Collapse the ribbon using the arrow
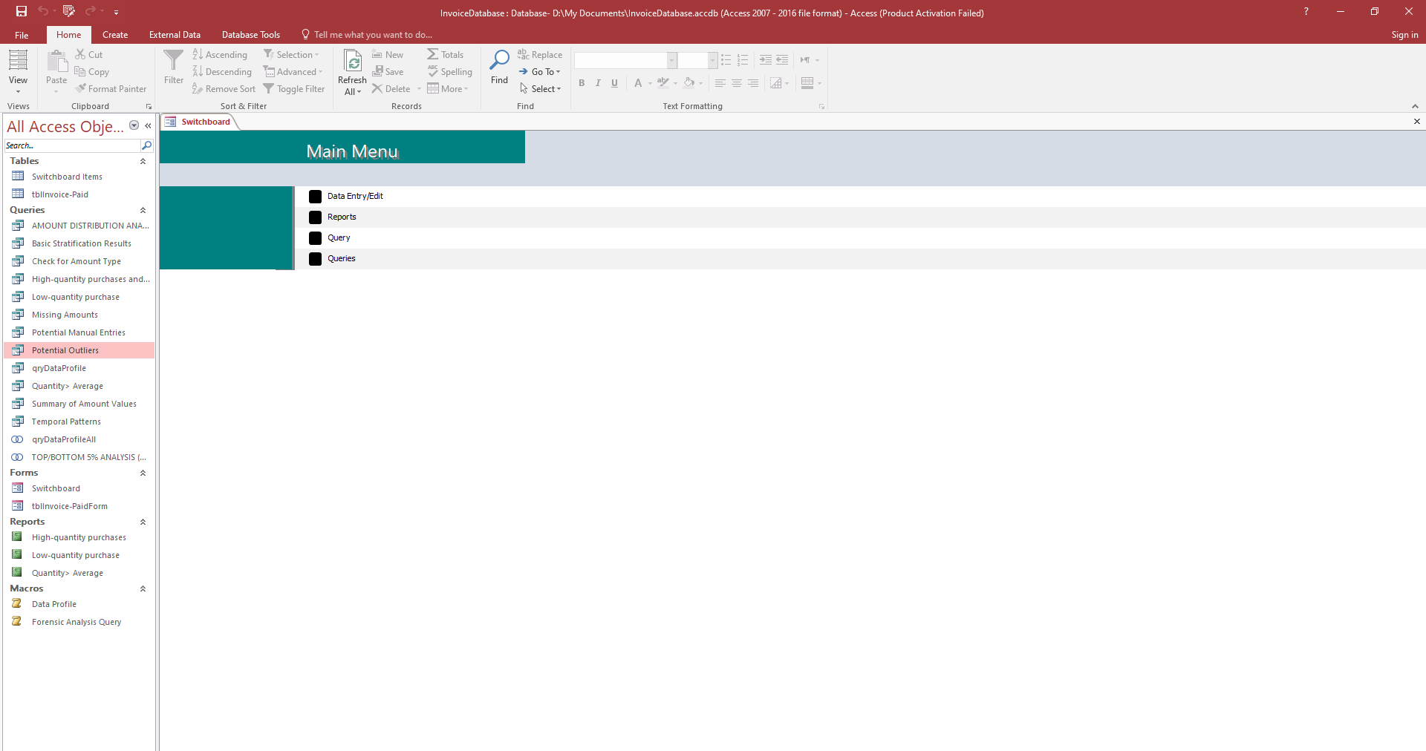Image resolution: width=1426 pixels, height=751 pixels. 1415,106
